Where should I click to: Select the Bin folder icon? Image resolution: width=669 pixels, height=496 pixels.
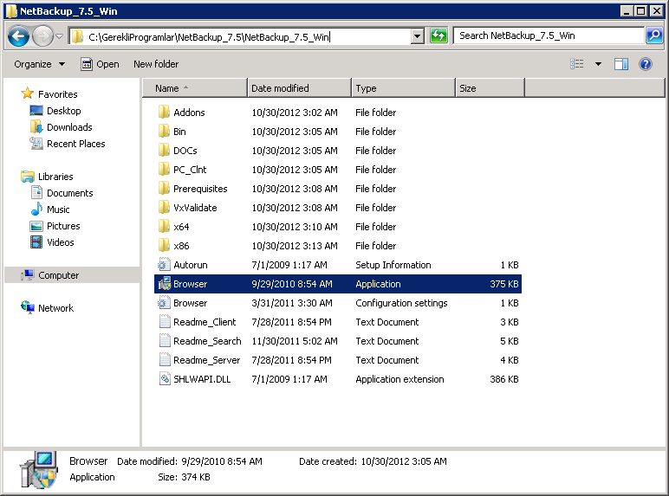[x=164, y=132]
